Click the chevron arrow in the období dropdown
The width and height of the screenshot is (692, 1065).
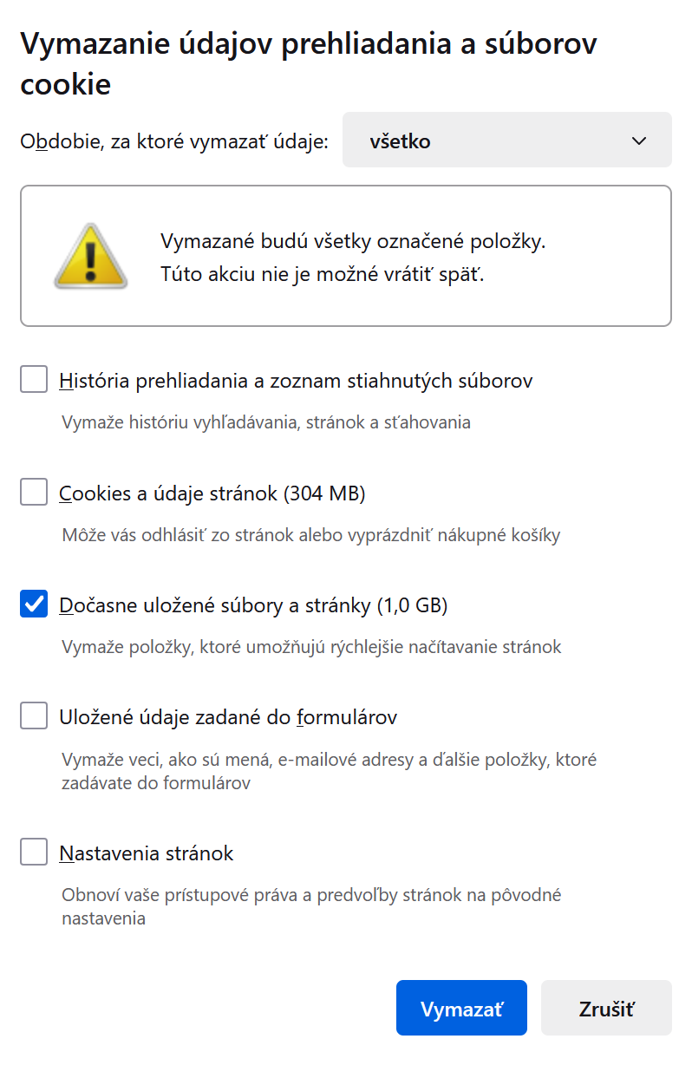(639, 140)
